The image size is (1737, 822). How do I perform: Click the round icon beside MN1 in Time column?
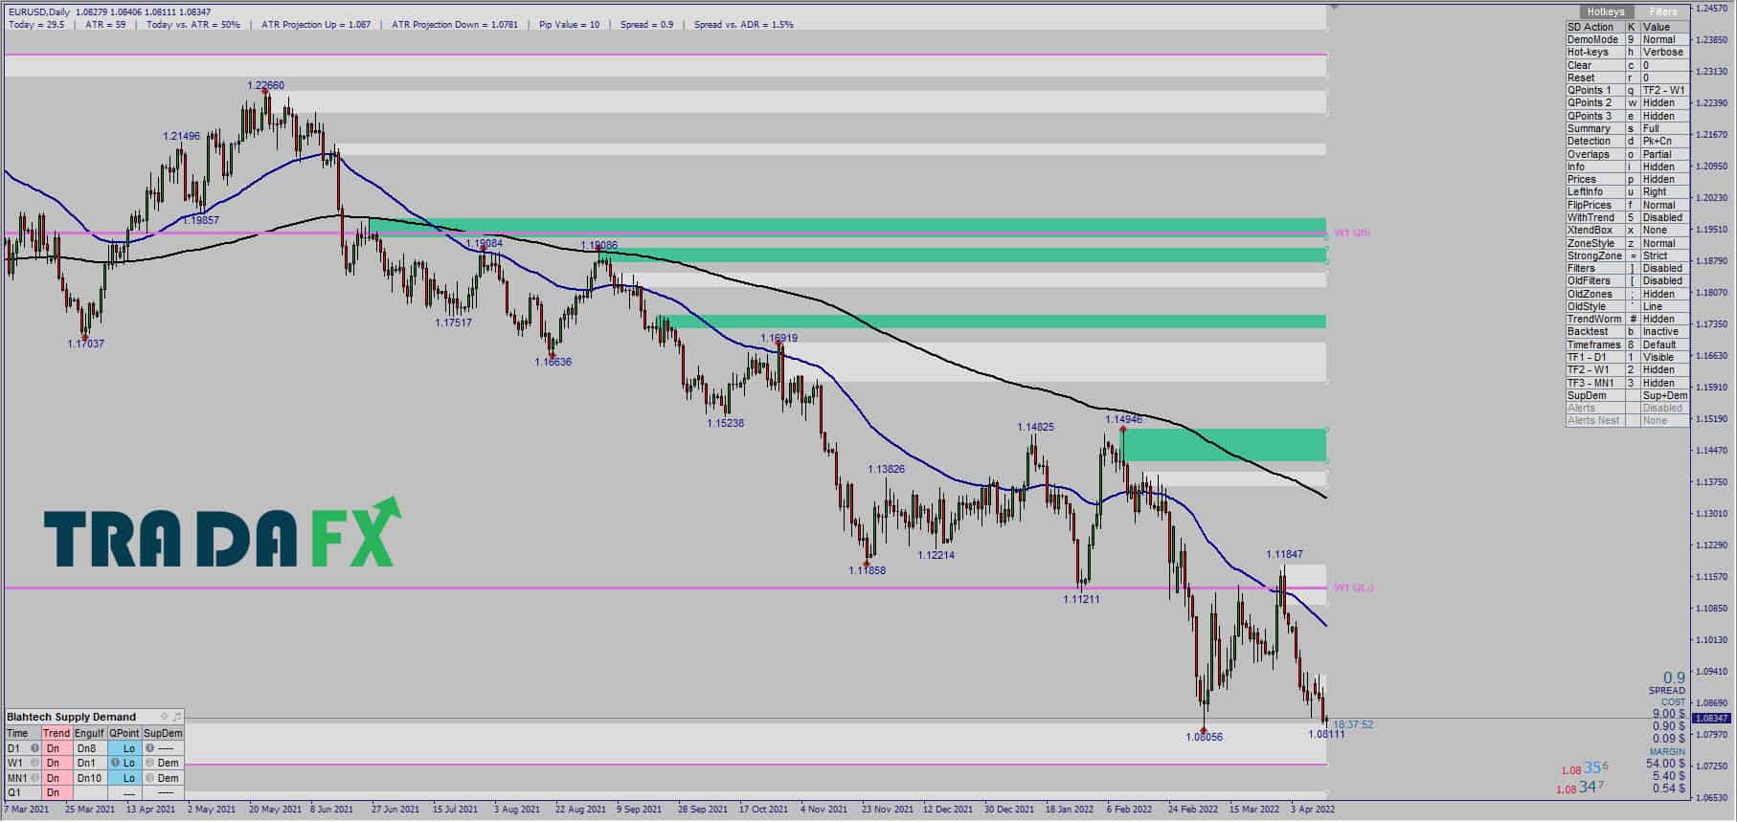coord(35,778)
